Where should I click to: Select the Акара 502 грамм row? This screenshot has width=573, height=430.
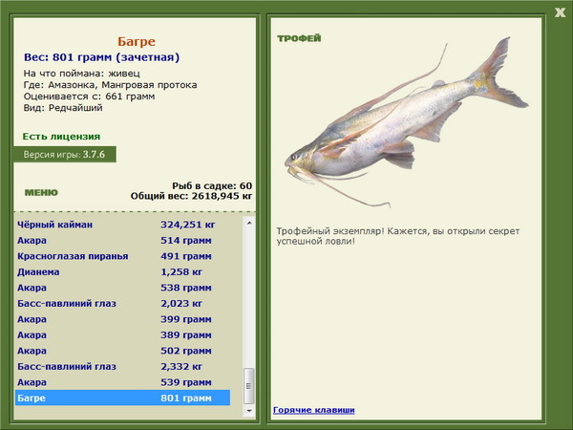point(123,351)
